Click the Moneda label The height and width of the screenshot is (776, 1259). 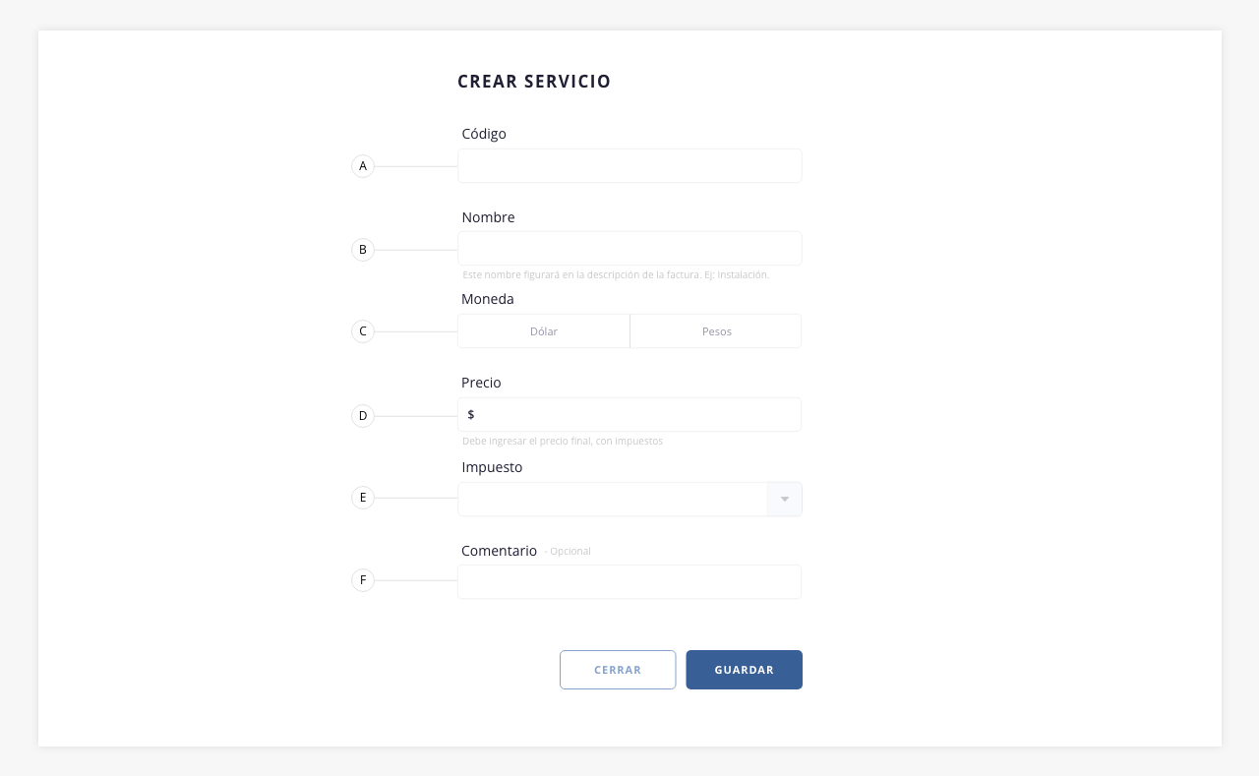[488, 299]
